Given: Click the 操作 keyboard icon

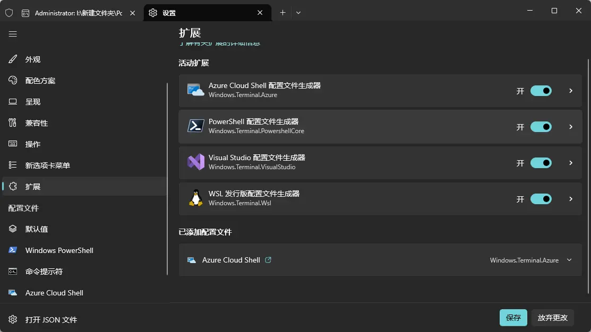Looking at the screenshot, I should coord(13,144).
